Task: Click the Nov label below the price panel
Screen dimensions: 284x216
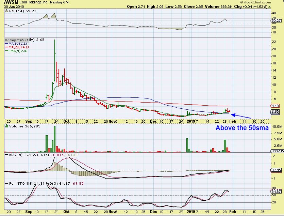Action: point(112,121)
